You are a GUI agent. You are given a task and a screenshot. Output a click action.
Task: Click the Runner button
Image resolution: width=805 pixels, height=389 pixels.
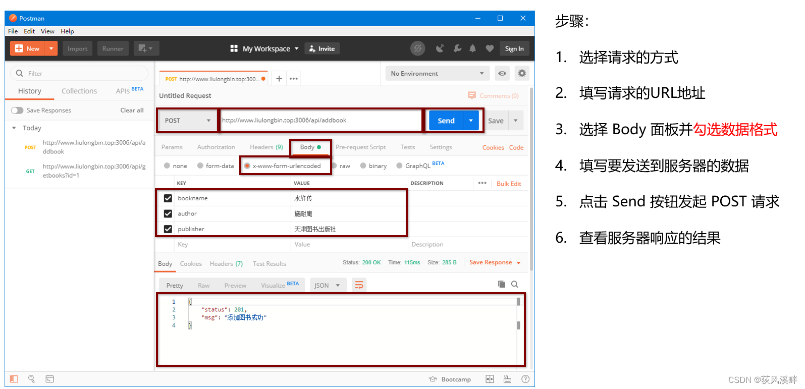click(113, 48)
